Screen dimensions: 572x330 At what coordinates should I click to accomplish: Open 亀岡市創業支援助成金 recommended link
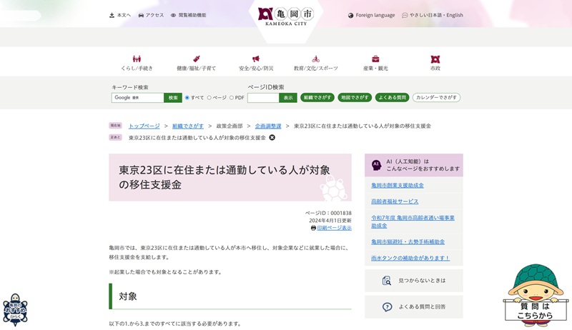point(398,186)
